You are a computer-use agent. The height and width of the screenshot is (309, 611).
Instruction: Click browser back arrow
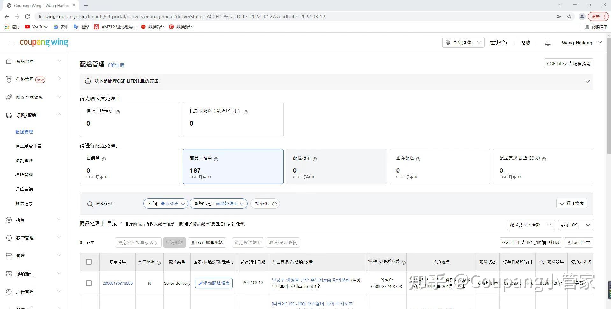tap(7, 17)
